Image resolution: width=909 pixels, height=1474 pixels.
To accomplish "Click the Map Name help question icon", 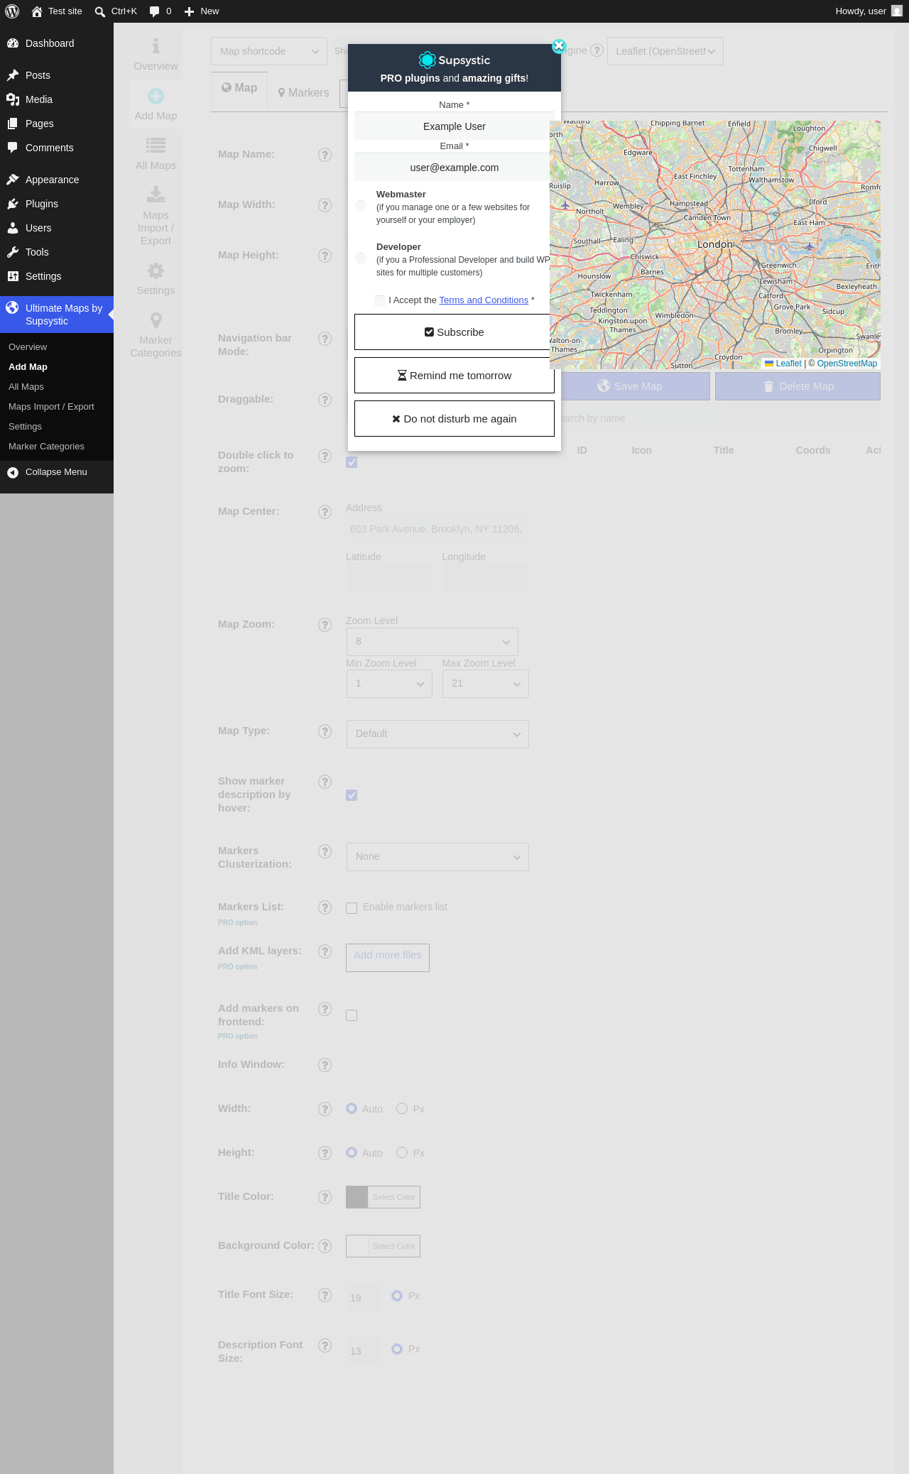I will (x=325, y=155).
